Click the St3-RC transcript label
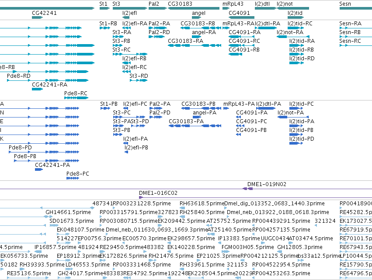 click(x=122, y=50)
